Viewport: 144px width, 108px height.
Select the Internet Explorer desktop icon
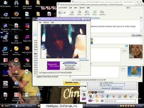coord(5,51)
